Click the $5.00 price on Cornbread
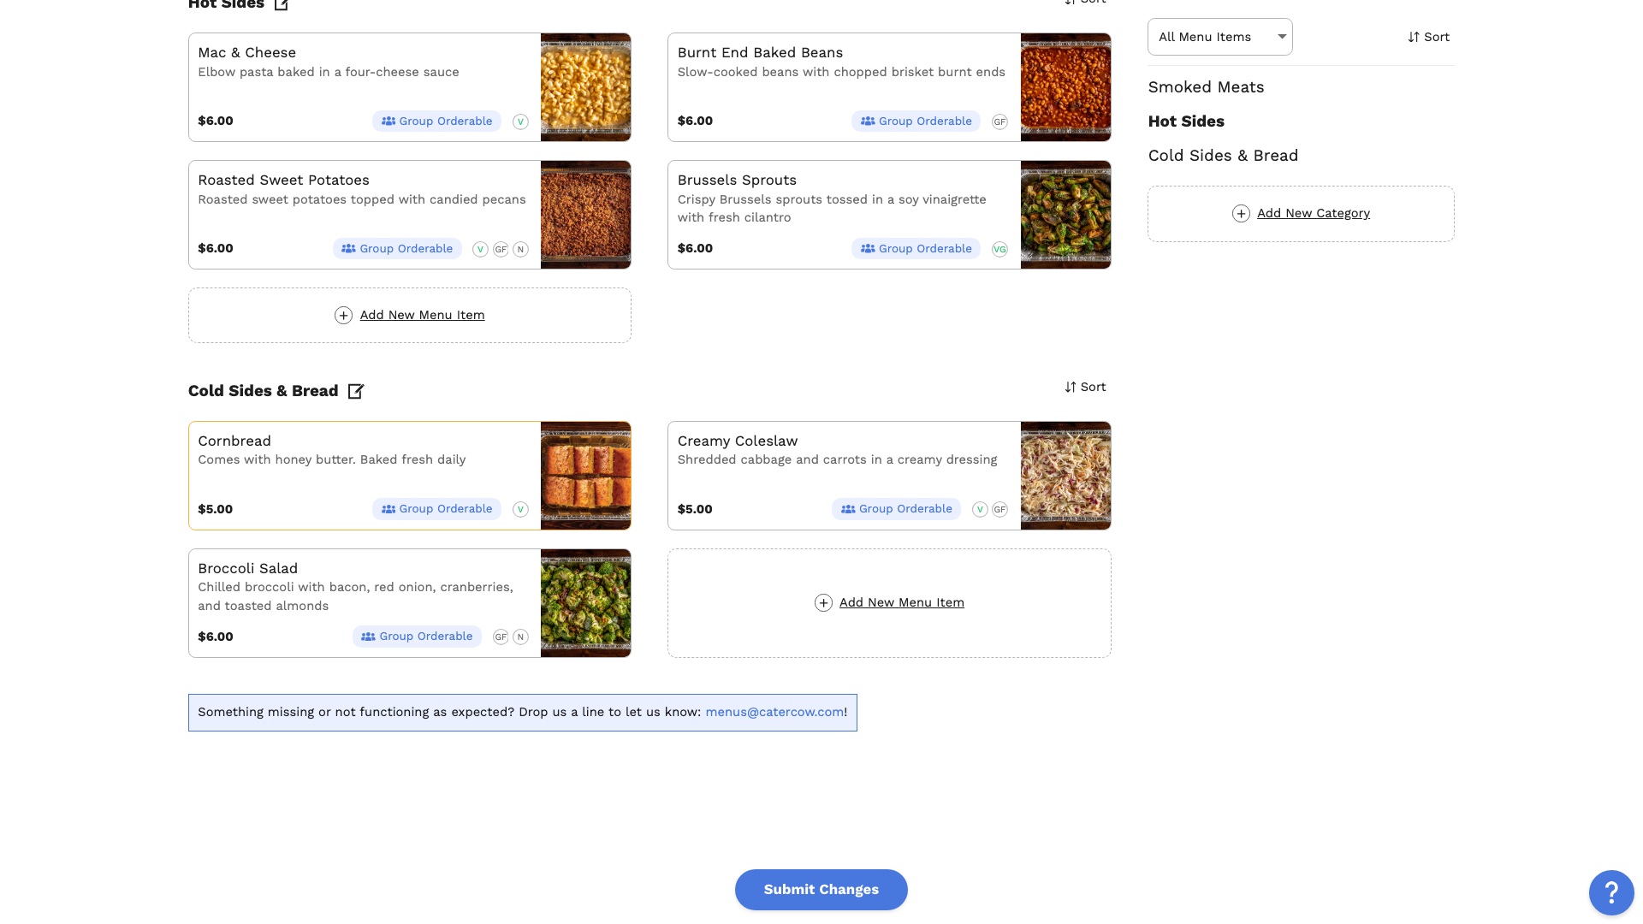The image size is (1643, 924). pyautogui.click(x=215, y=509)
